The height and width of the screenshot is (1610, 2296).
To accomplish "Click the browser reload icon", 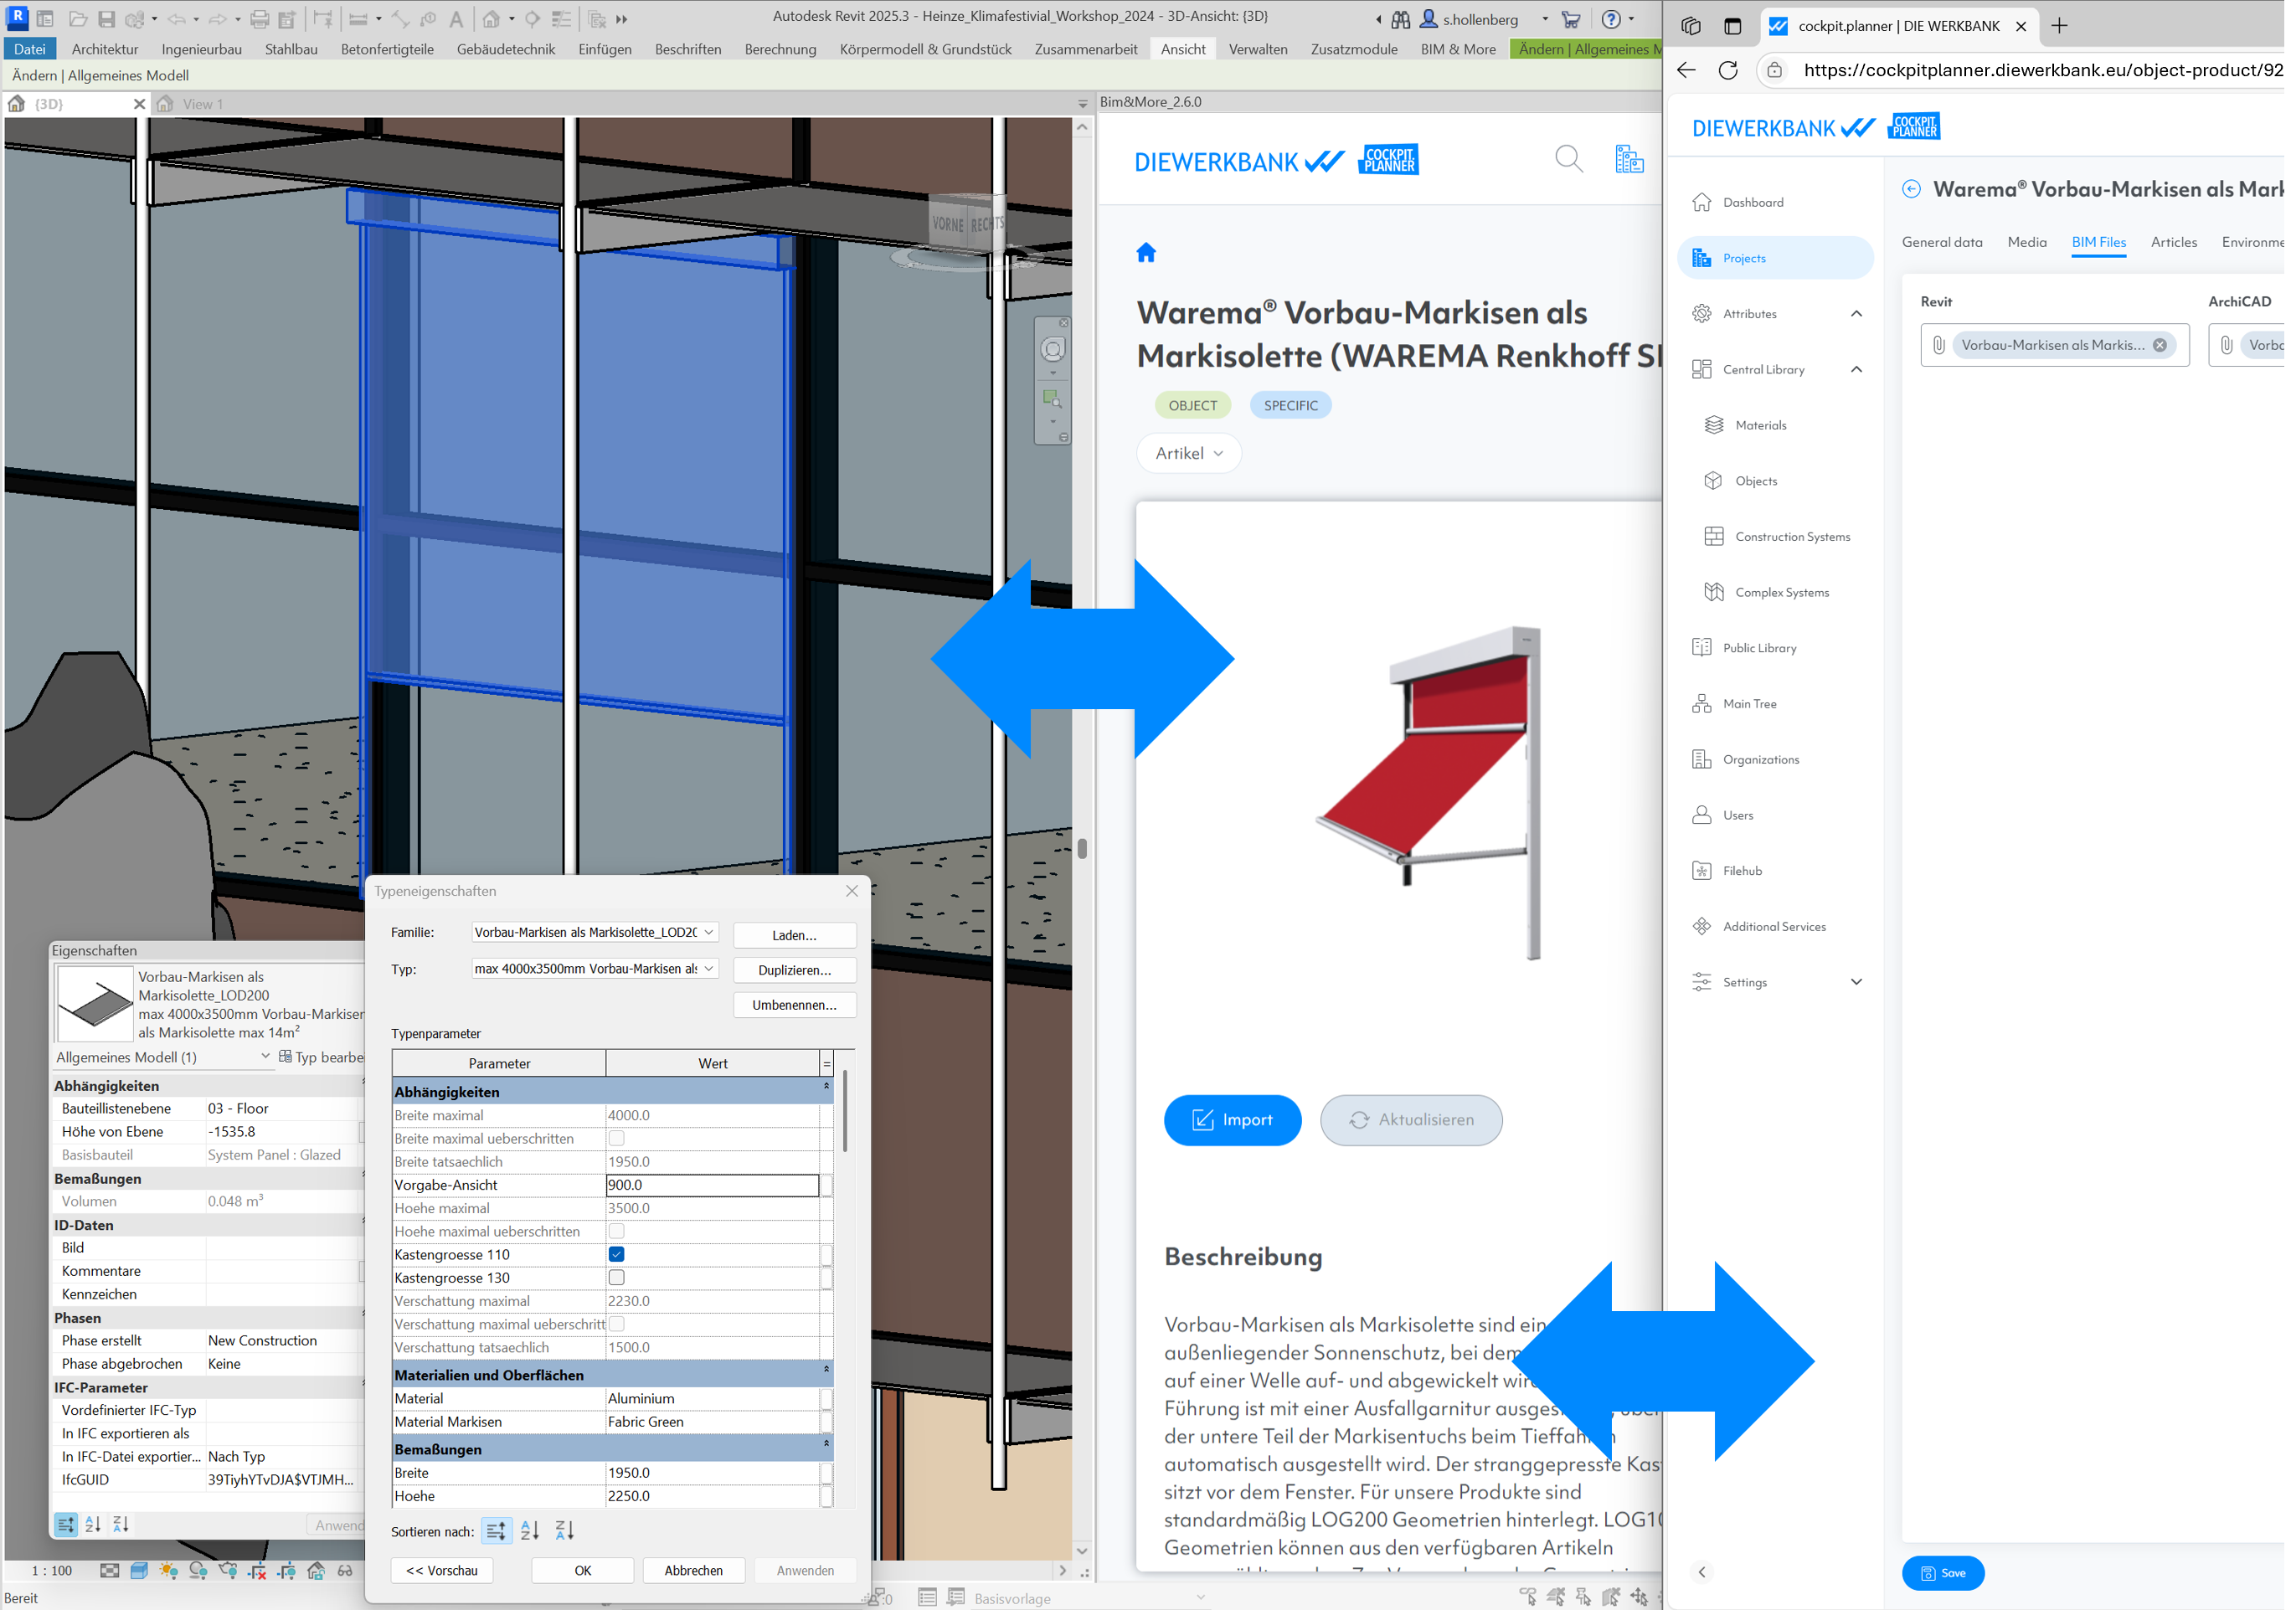I will pyautogui.click(x=1728, y=70).
